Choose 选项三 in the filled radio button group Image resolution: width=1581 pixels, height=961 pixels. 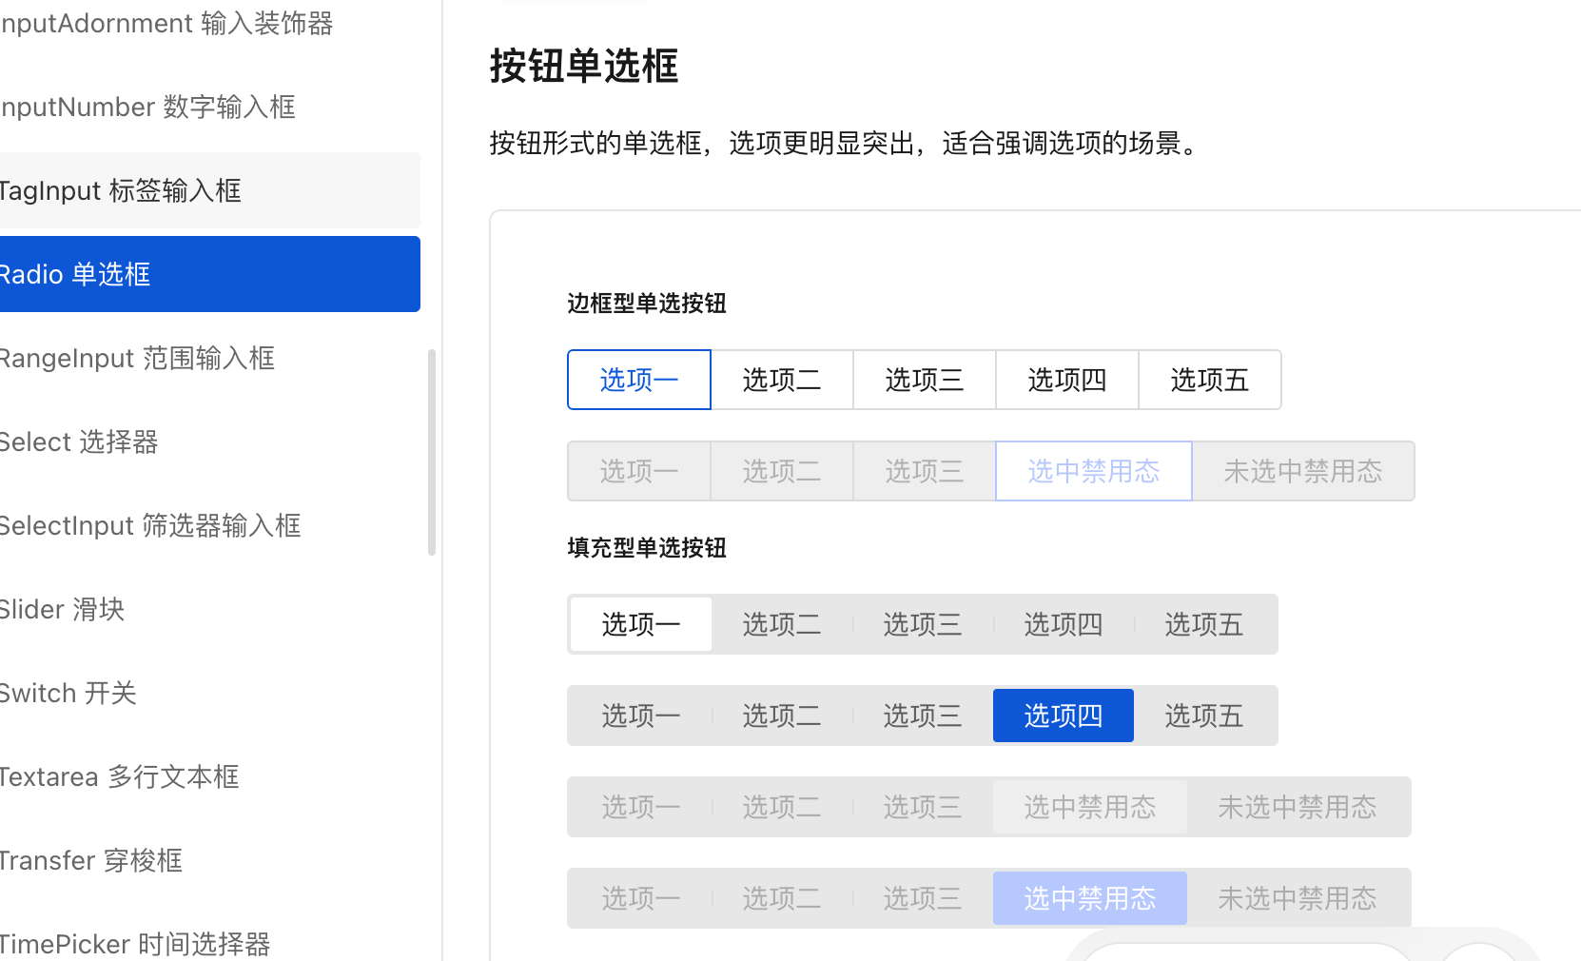(922, 624)
